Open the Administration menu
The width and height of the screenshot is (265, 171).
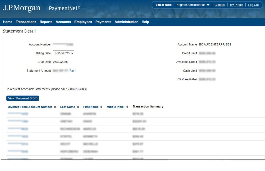[126, 22]
